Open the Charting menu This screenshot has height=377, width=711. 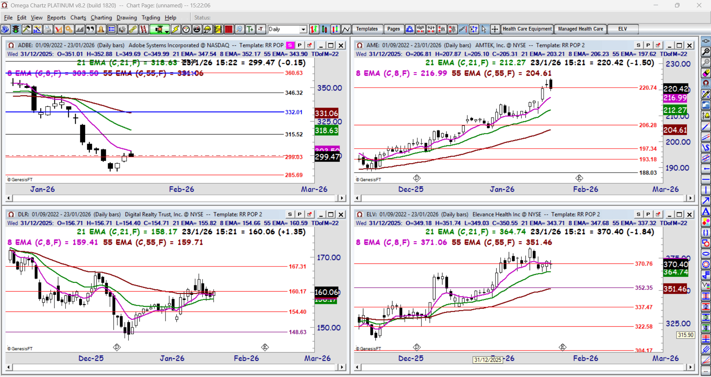(101, 17)
